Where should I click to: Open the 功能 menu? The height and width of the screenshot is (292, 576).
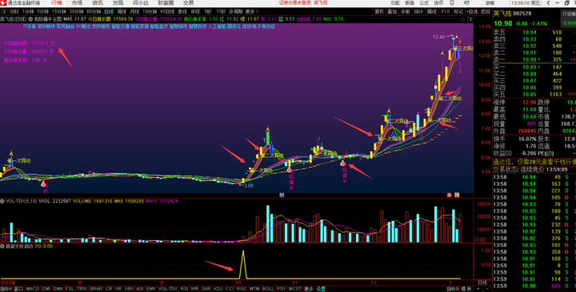pos(395,3)
